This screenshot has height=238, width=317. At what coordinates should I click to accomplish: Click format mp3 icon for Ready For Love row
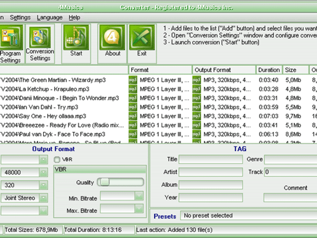pos(133,125)
